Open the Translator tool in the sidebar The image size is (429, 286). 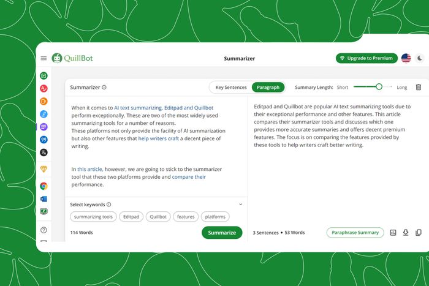tap(44, 152)
